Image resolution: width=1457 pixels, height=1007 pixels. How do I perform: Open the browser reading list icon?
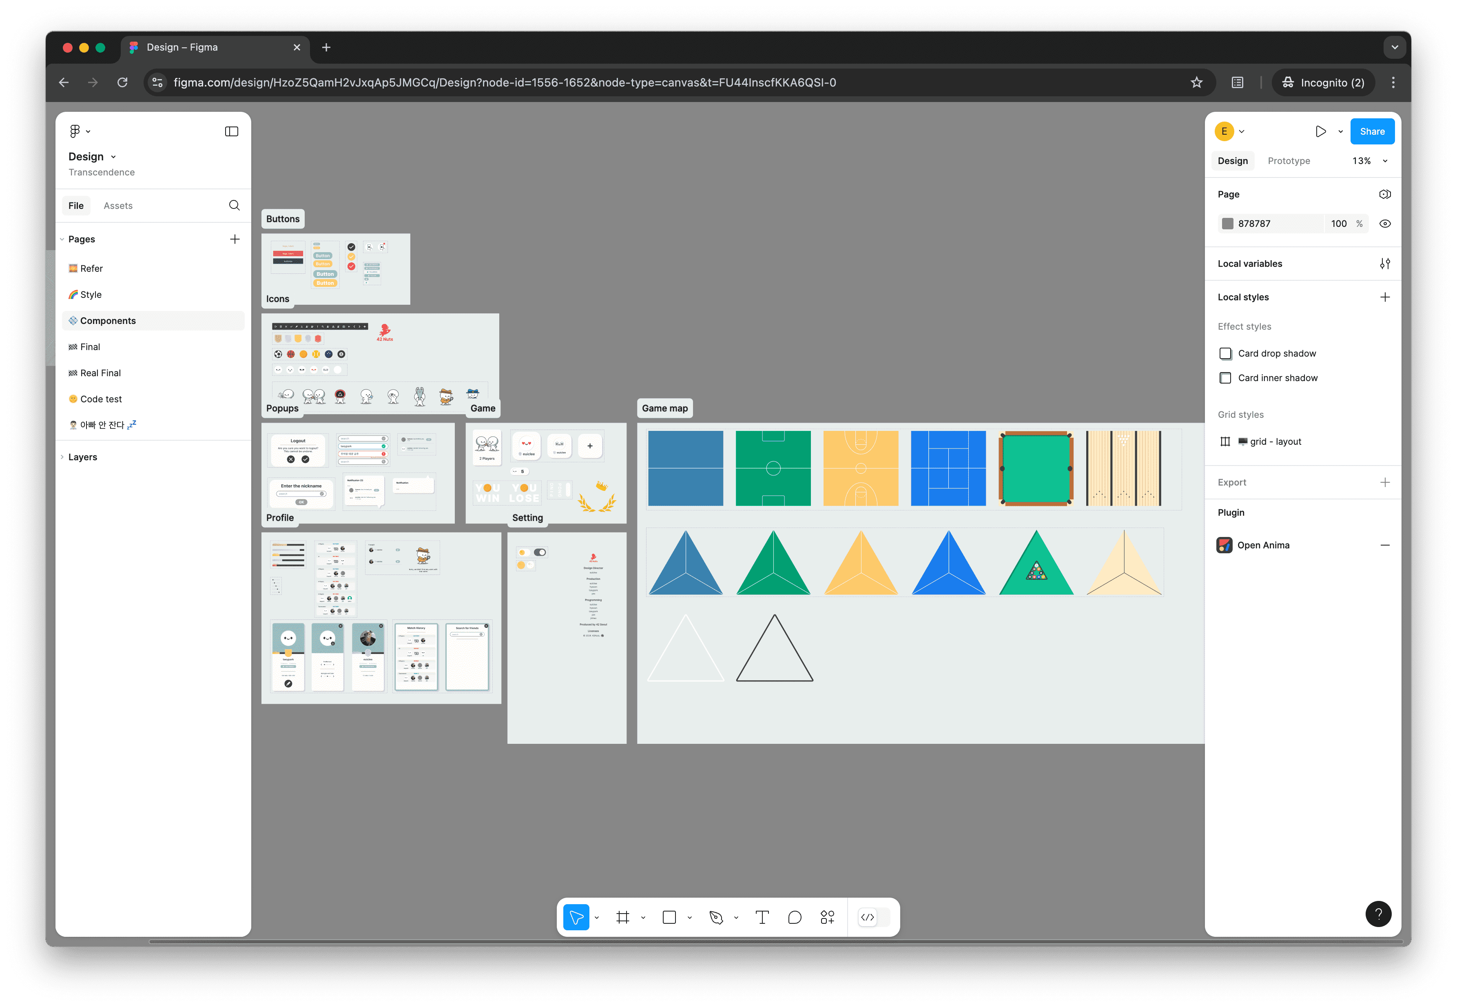click(1238, 83)
